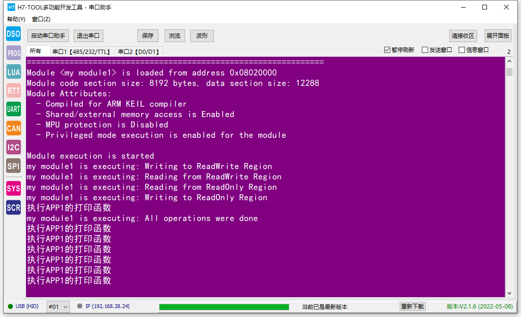521x317 pixels.
Task: Click the scrollbar up arrow
Action: 509,61
